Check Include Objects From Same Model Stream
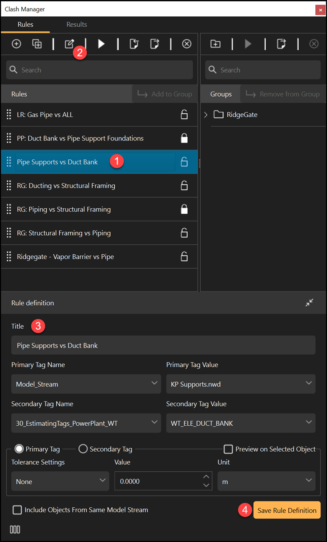 coord(17,510)
